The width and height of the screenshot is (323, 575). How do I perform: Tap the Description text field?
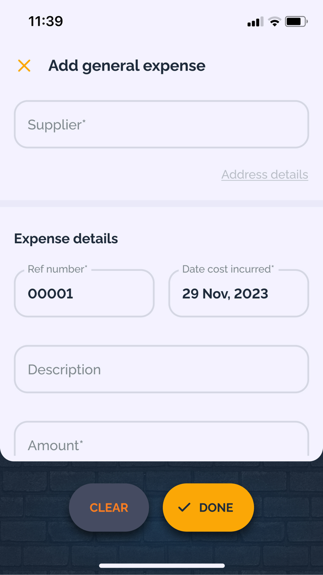click(x=161, y=369)
